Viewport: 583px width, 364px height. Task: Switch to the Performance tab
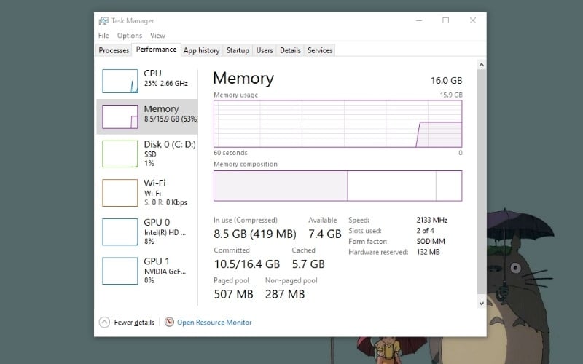click(x=156, y=50)
